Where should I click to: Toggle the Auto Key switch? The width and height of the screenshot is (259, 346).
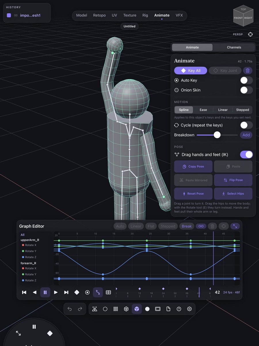(246, 80)
